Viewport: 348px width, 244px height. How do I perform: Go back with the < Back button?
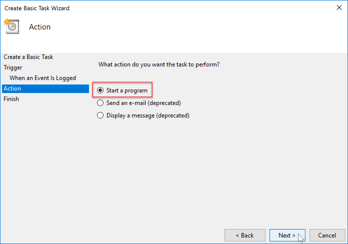[245, 235]
